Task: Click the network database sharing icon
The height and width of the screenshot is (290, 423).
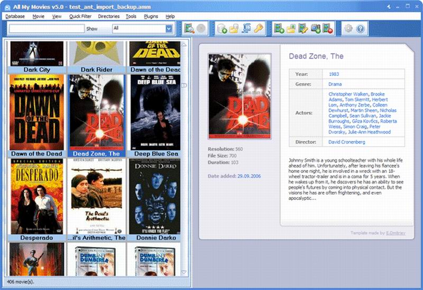Action: coord(246,28)
